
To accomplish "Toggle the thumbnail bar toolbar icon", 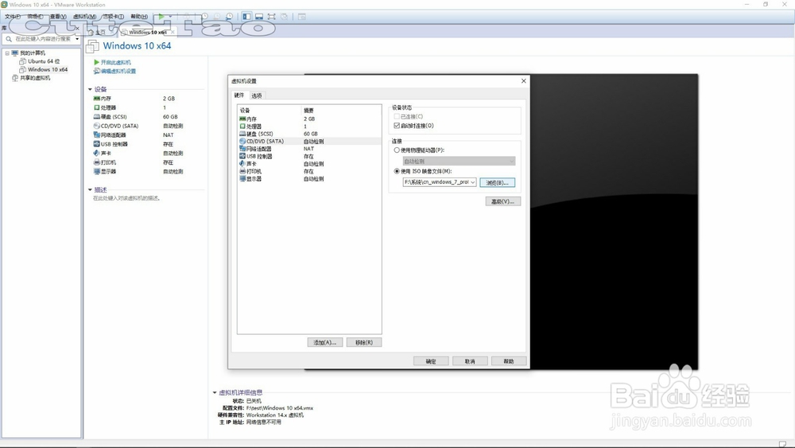I will click(259, 16).
